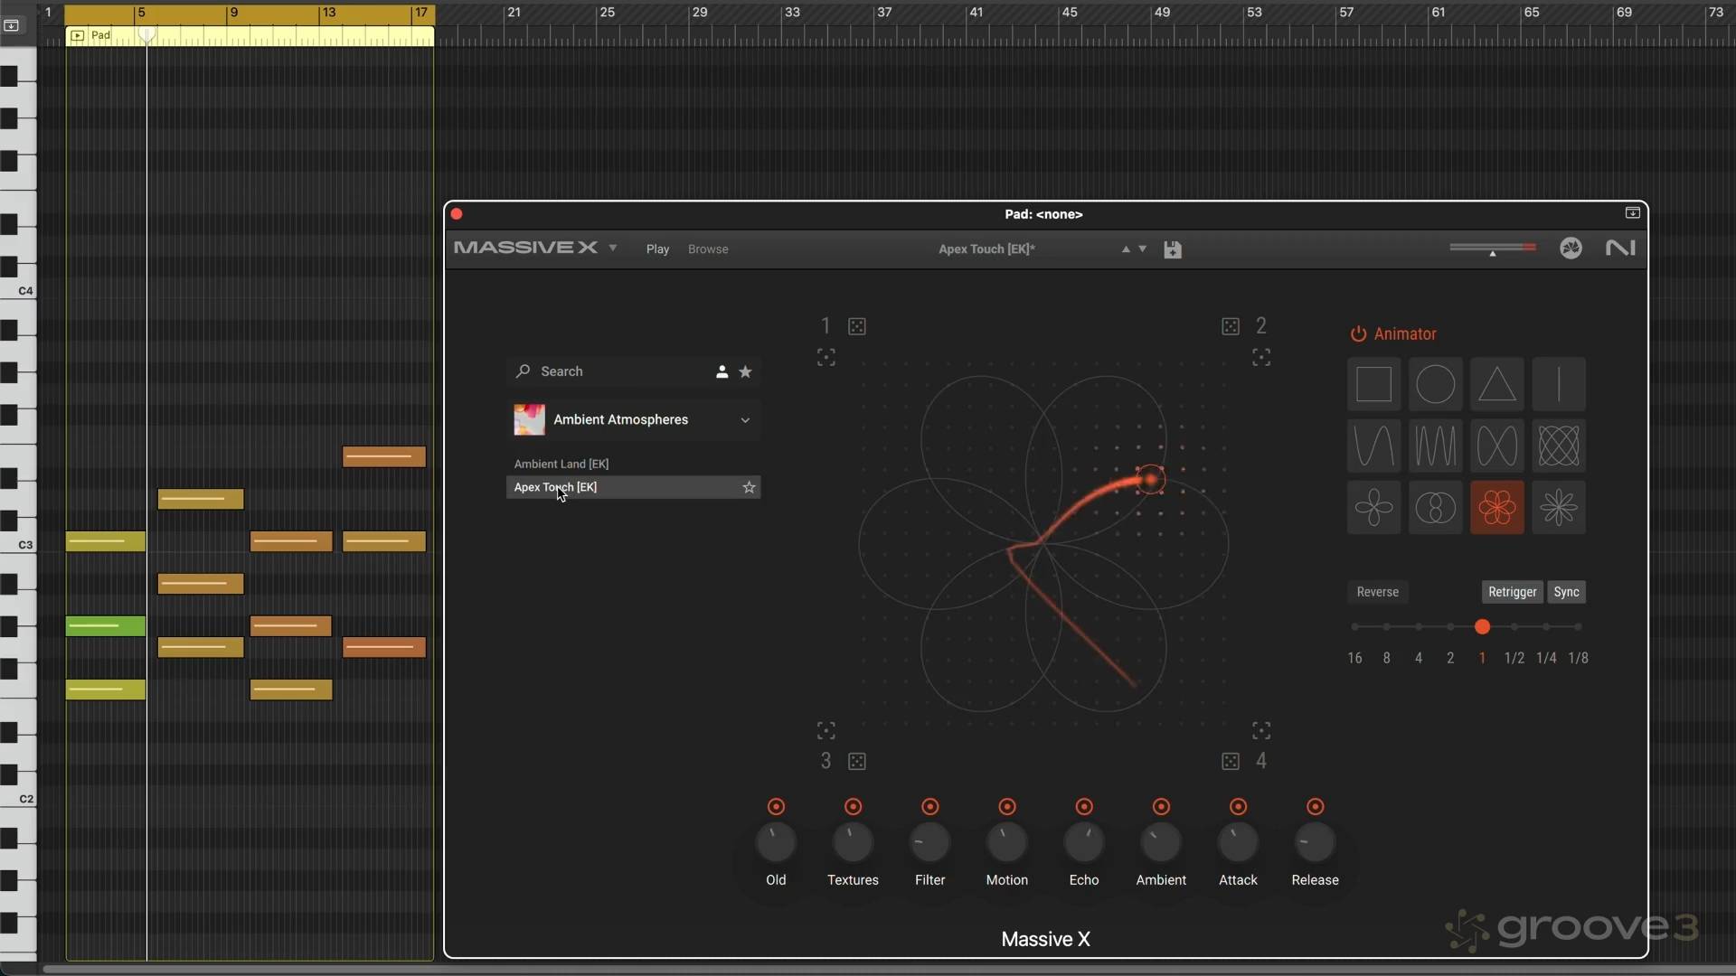
Task: Toggle the Animator power button
Action: [x=1358, y=334]
